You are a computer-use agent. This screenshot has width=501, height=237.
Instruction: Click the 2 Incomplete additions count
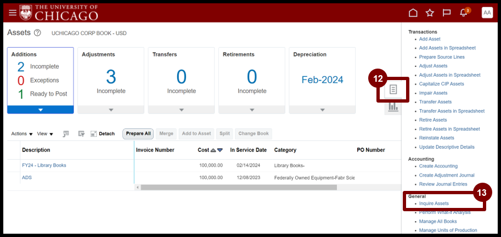[x=21, y=67]
